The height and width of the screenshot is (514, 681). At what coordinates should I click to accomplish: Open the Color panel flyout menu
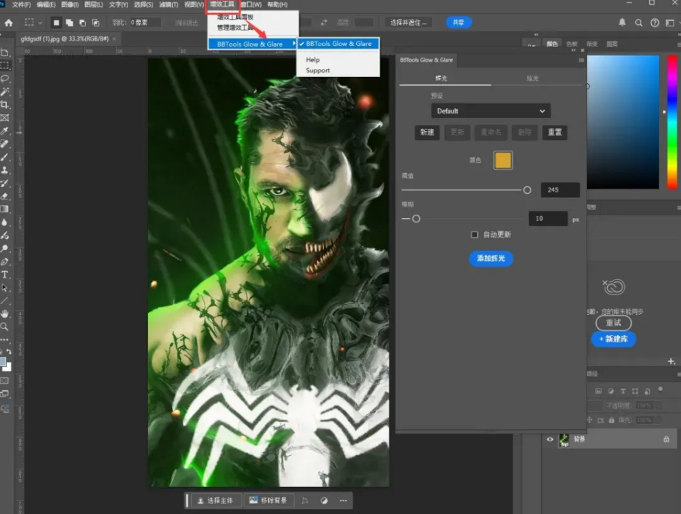(x=678, y=45)
